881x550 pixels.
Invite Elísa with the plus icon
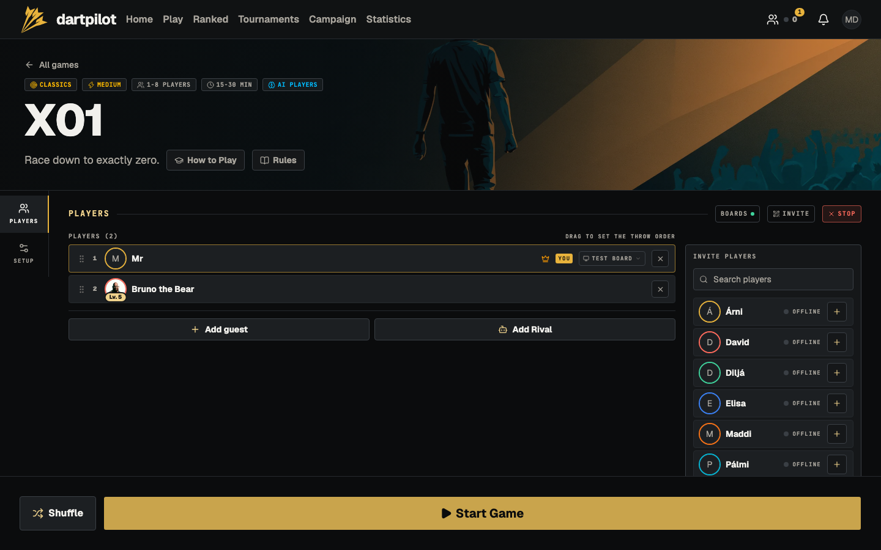click(x=837, y=403)
